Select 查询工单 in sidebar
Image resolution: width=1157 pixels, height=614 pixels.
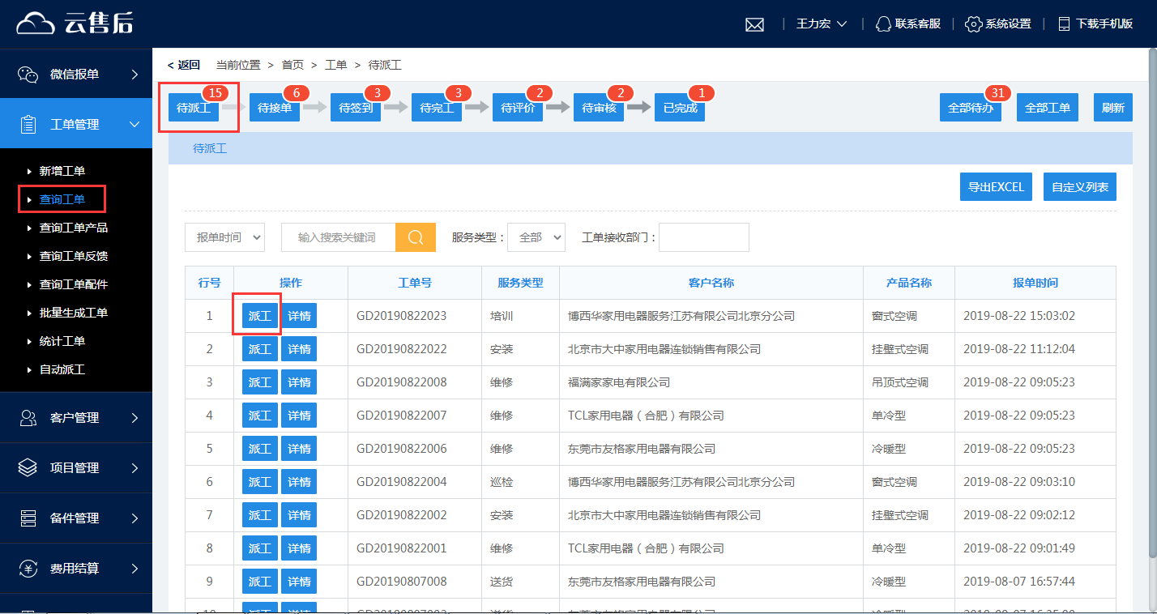[x=62, y=199]
